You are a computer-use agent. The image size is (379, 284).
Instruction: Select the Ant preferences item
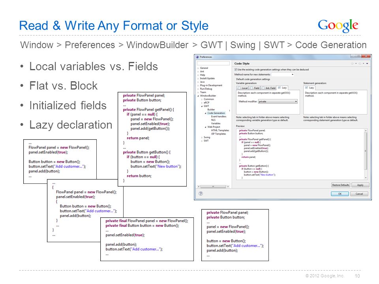pos(202,72)
